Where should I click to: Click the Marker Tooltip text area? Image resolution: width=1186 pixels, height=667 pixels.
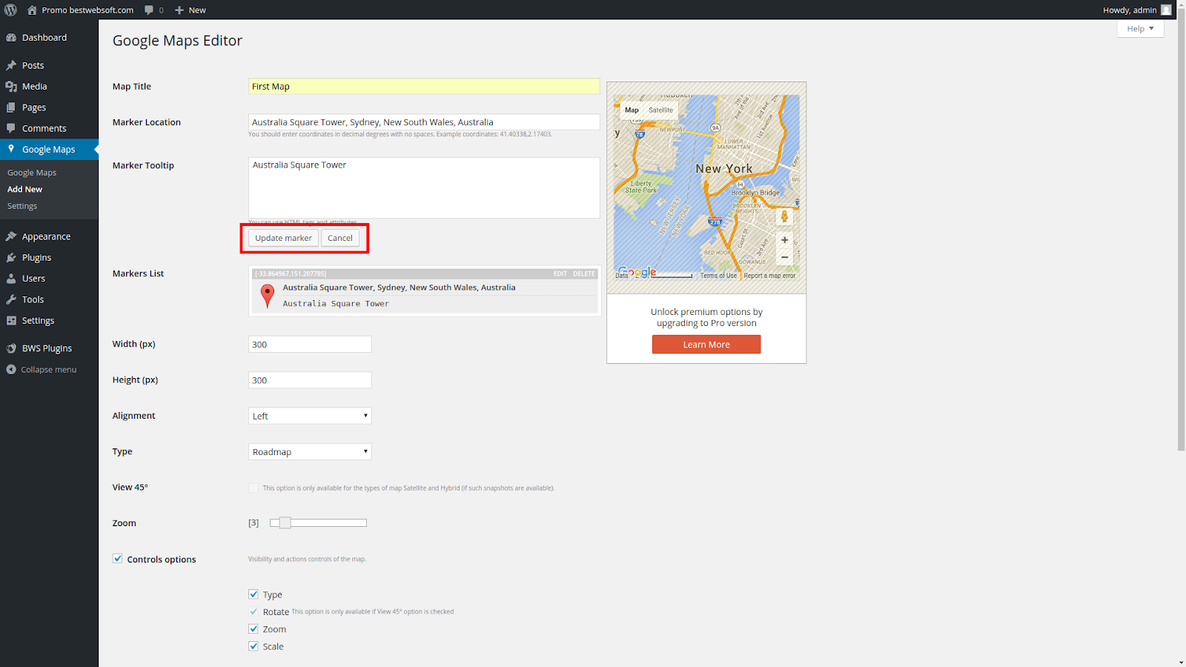click(424, 188)
